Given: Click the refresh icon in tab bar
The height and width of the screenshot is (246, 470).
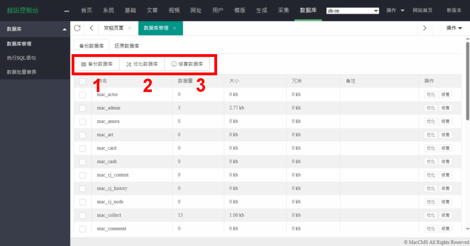Looking at the screenshot, I should (77, 28).
